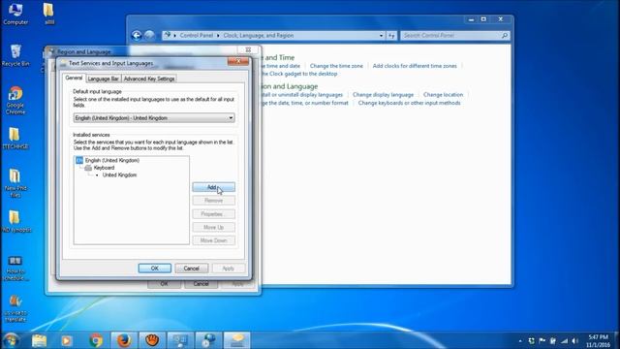
Task: Click the Clock, Language, and Region breadcrumb
Action: (x=259, y=36)
